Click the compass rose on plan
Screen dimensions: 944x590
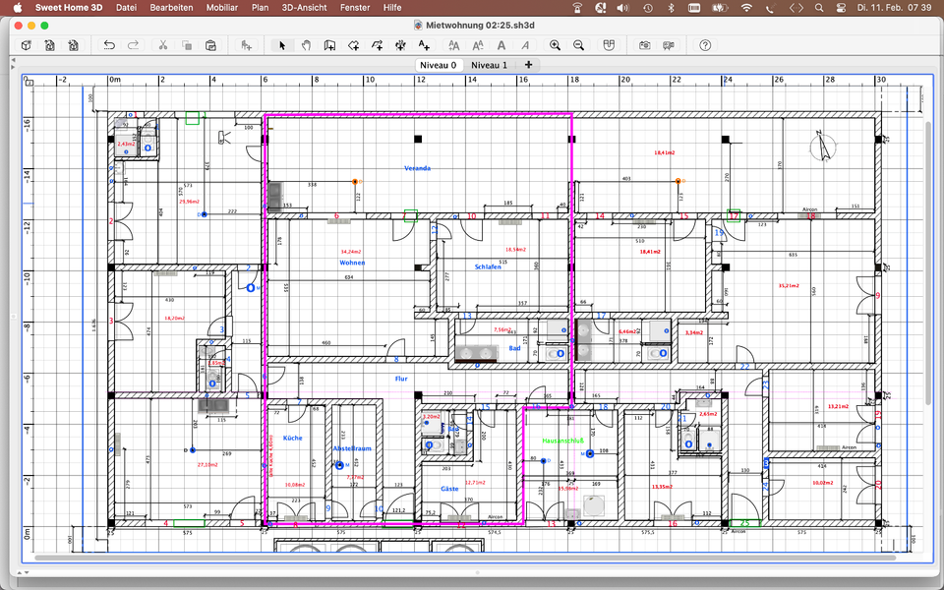pos(823,147)
